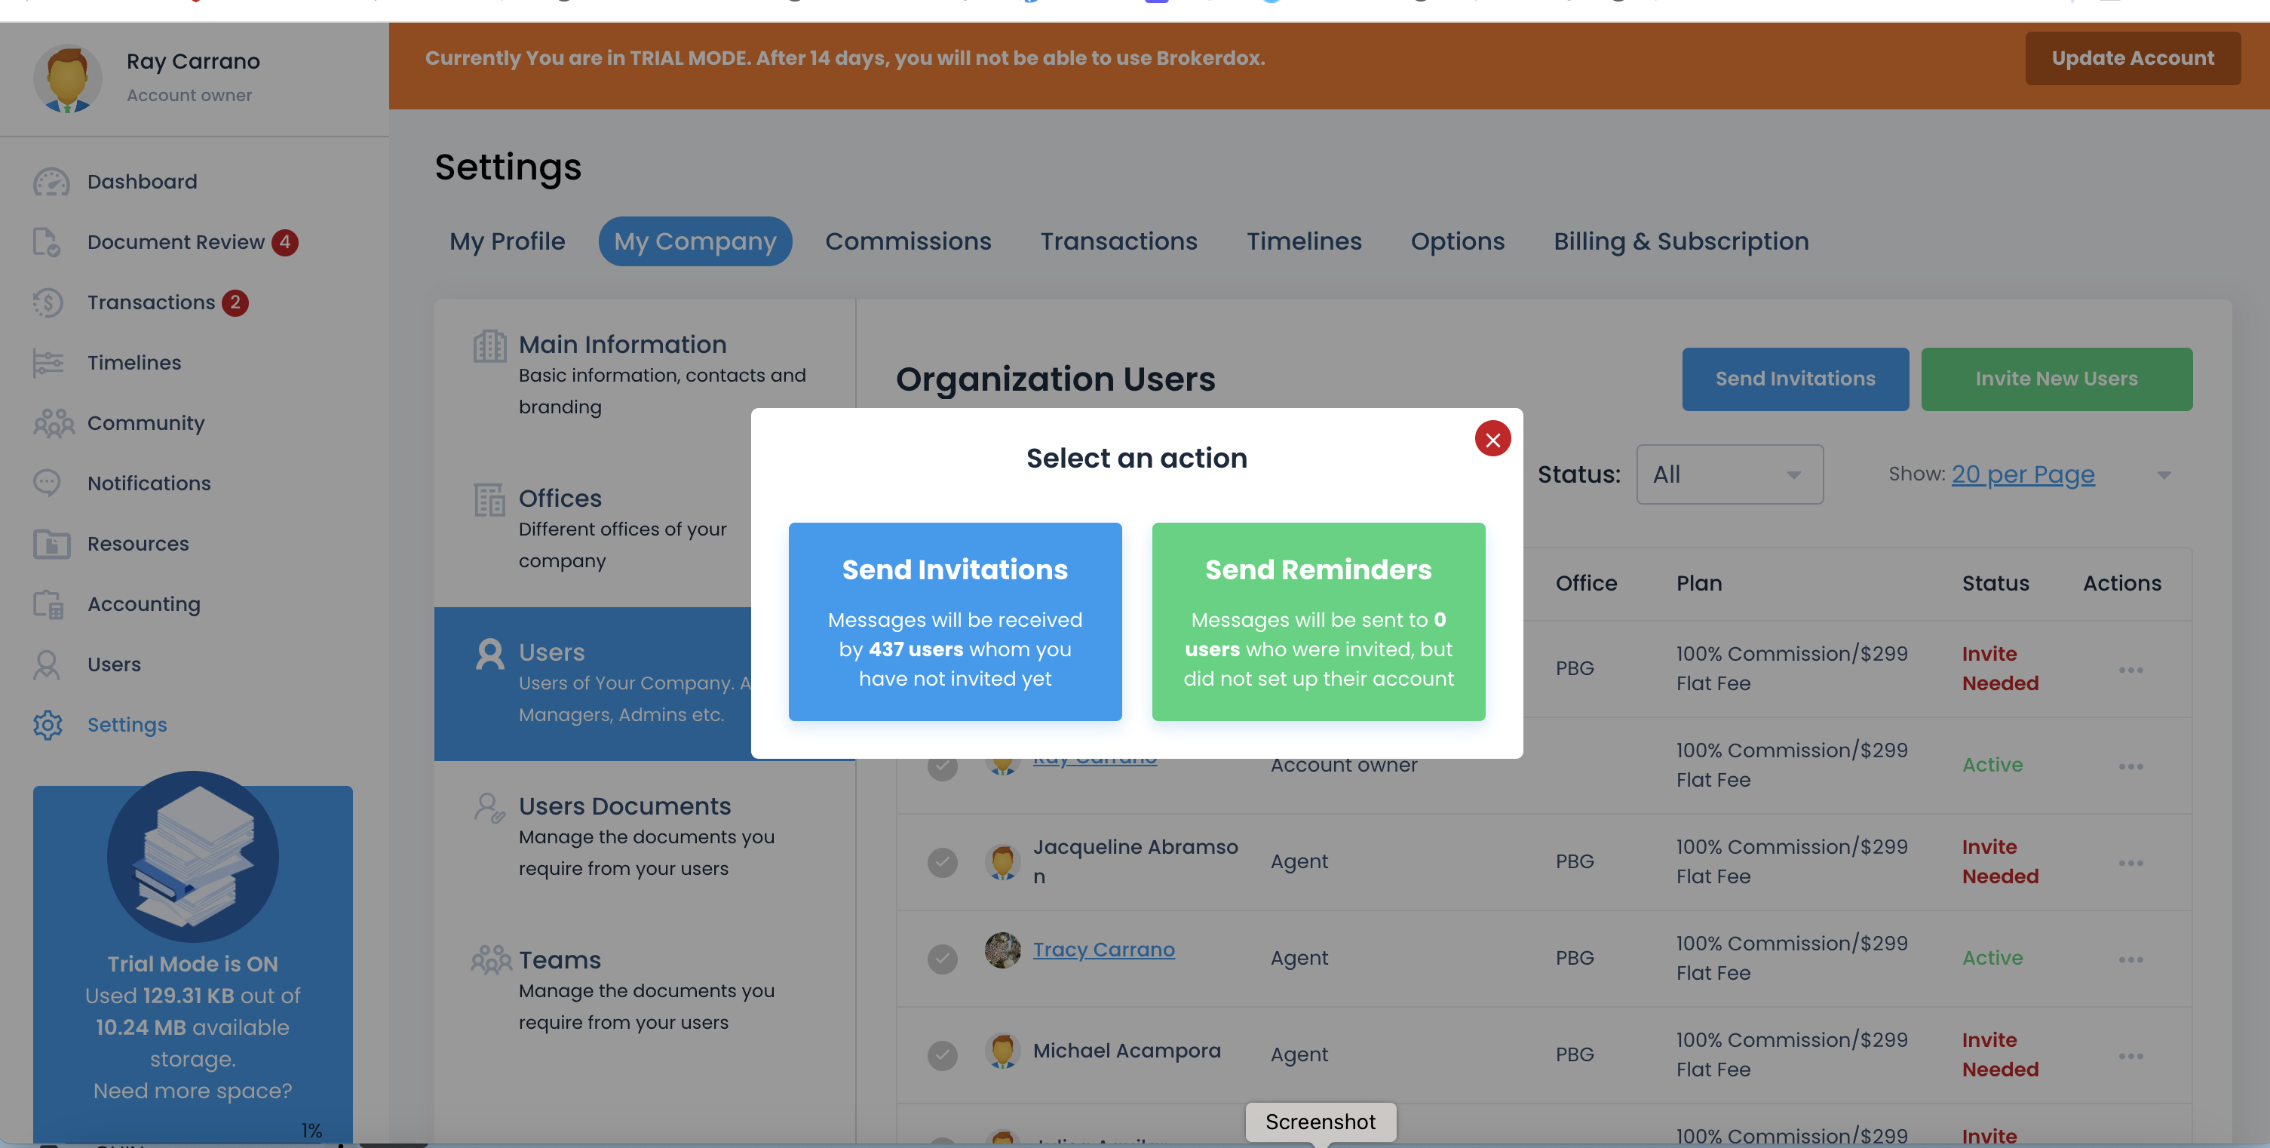Open Billing & Subscription tab

tap(1680, 241)
